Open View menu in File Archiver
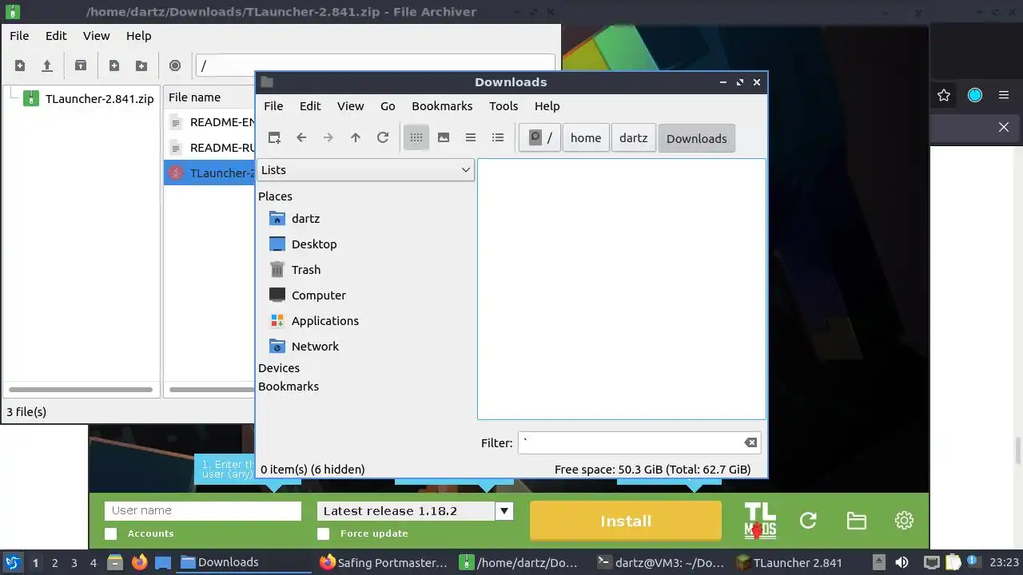Screen dimensions: 1023x575 97,36
